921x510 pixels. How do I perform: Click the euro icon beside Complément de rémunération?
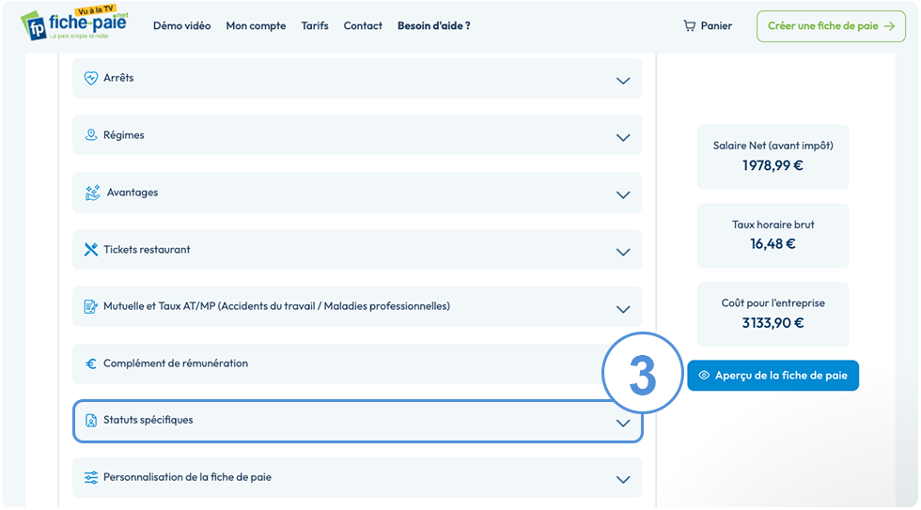(x=91, y=363)
